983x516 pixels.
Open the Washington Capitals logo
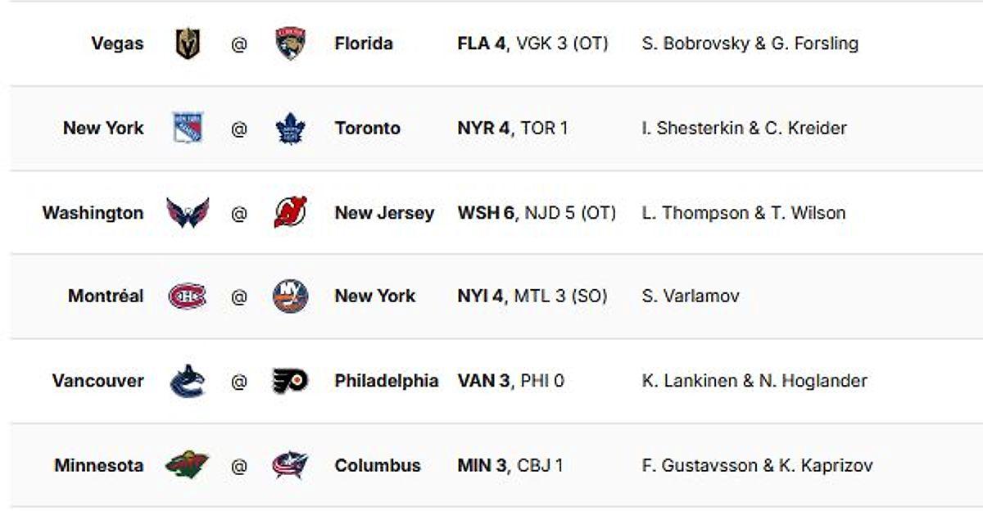pyautogui.click(x=188, y=213)
